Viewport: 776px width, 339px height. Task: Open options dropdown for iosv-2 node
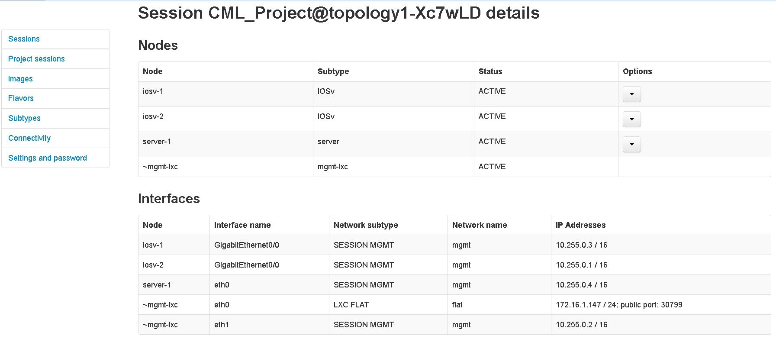tap(631, 119)
